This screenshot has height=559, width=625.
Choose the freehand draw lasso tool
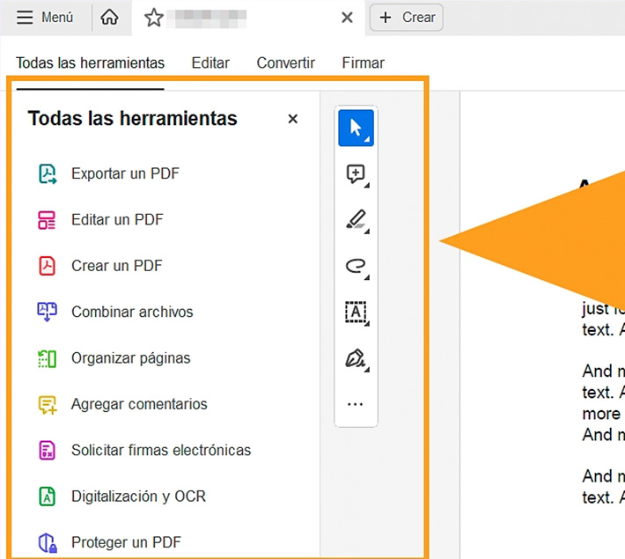tap(356, 266)
